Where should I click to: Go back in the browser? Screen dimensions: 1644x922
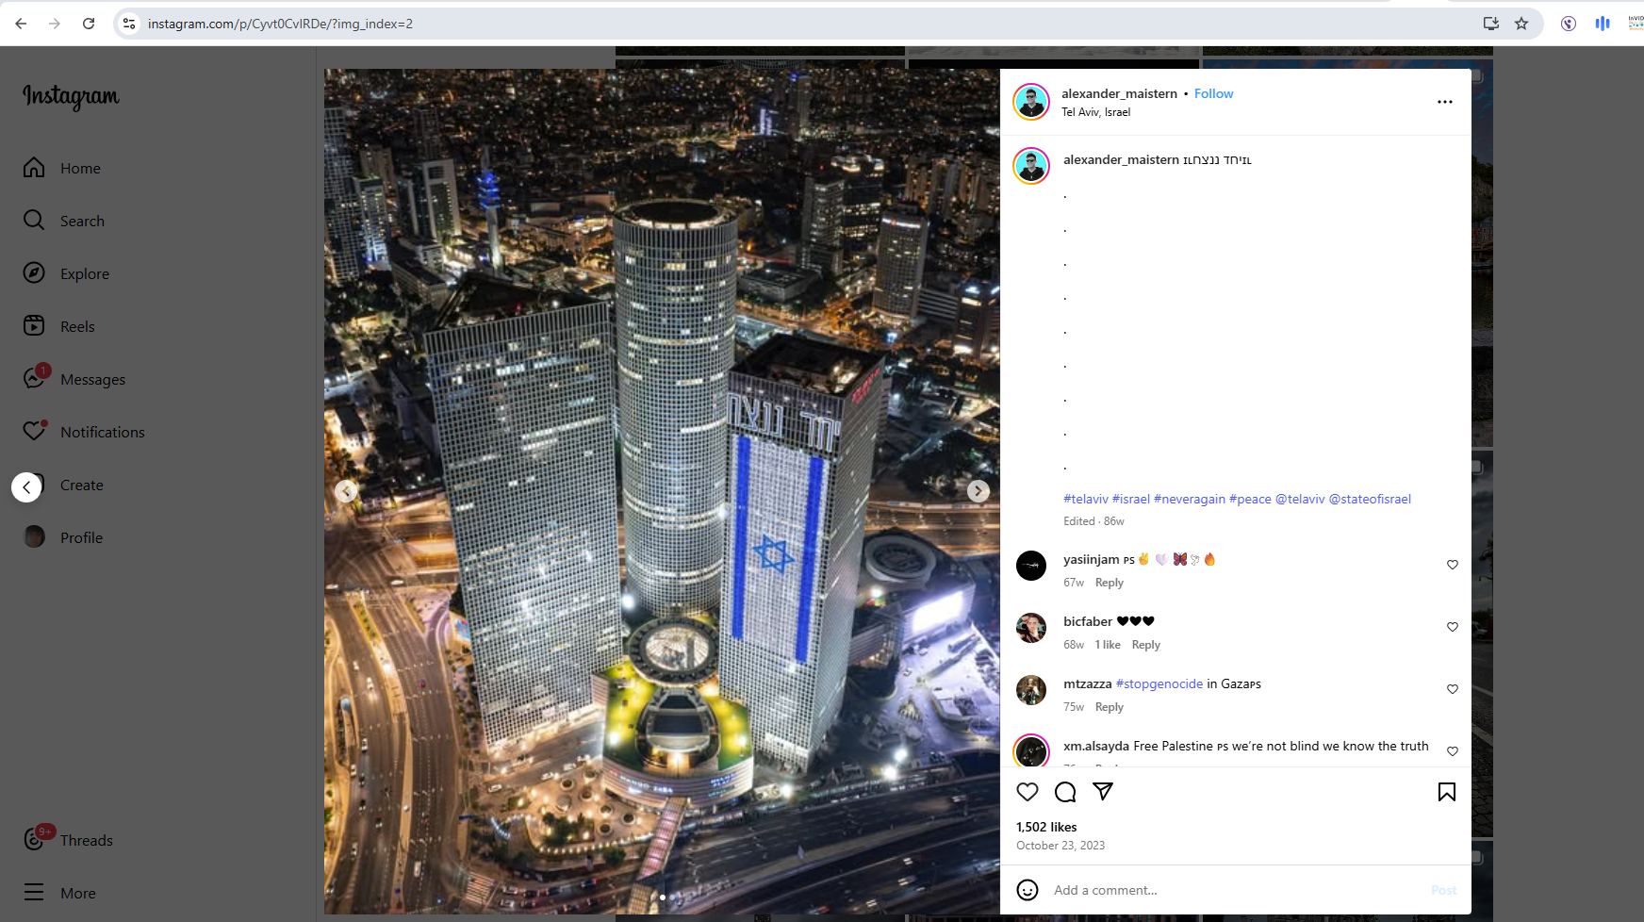pos(21,24)
